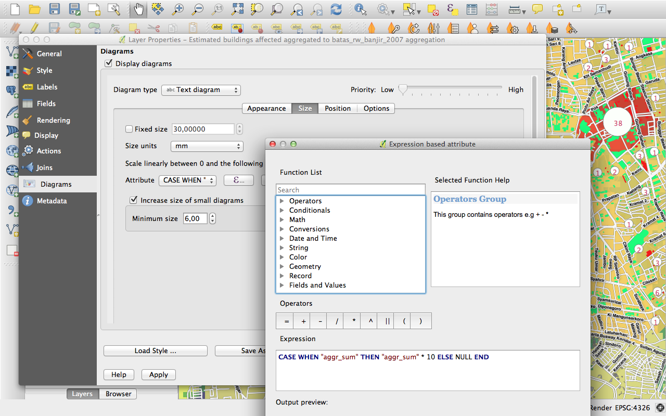This screenshot has height=416, width=666.
Task: Open the attribute table icon
Action: click(472, 9)
